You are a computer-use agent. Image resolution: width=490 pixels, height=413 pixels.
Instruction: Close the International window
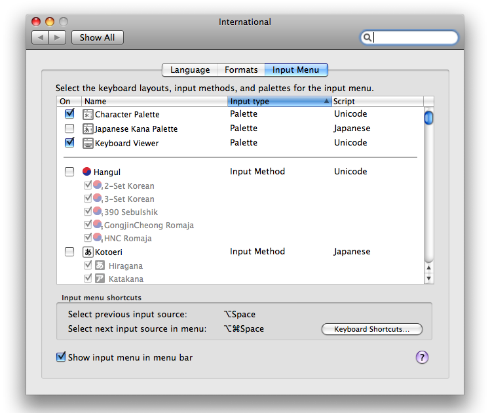point(36,22)
